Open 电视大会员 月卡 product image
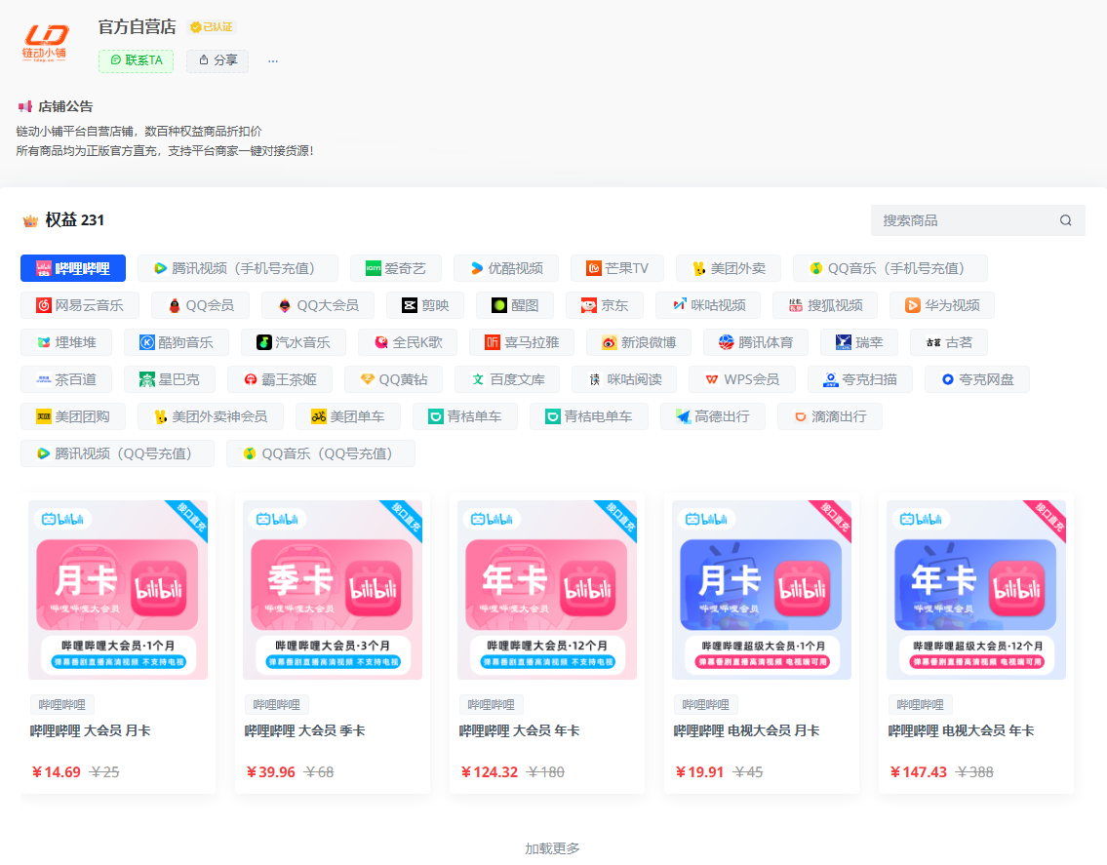Viewport: 1107px width, 865px height. click(x=762, y=590)
